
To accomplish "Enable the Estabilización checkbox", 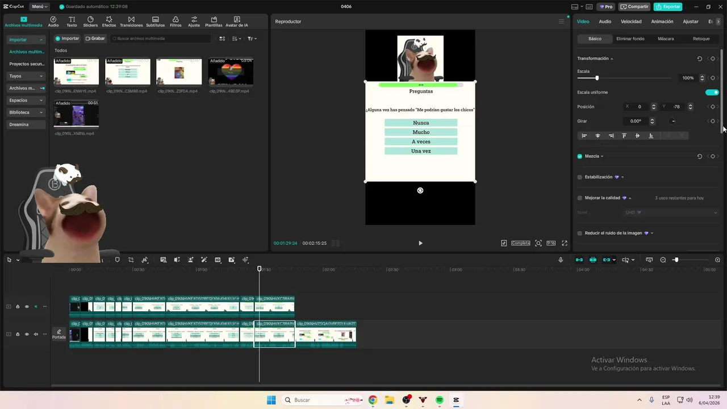I will tap(580, 177).
